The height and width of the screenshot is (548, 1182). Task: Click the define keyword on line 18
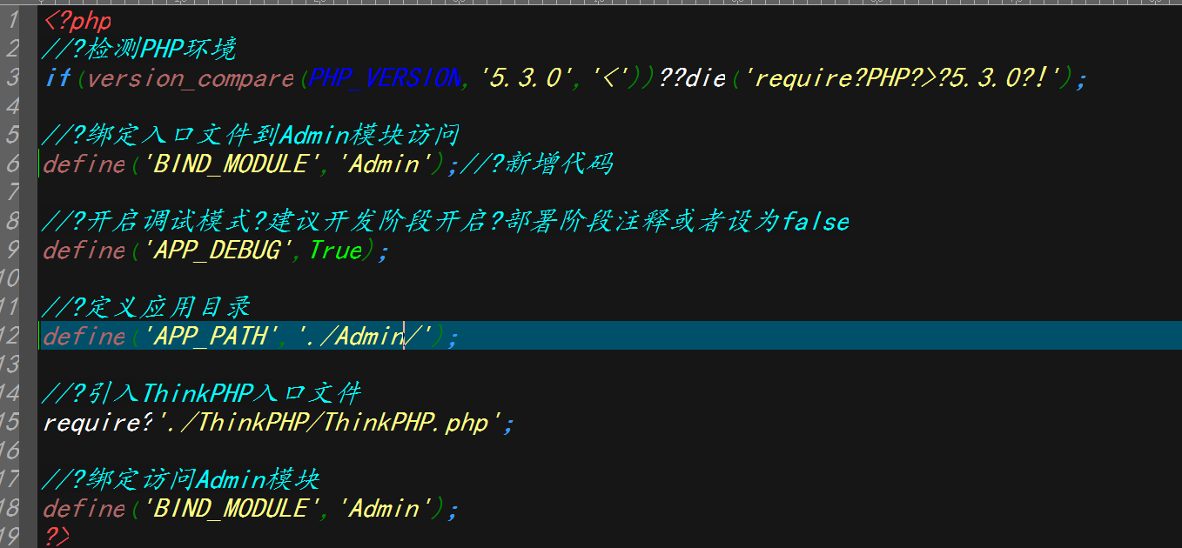pyautogui.click(x=84, y=508)
